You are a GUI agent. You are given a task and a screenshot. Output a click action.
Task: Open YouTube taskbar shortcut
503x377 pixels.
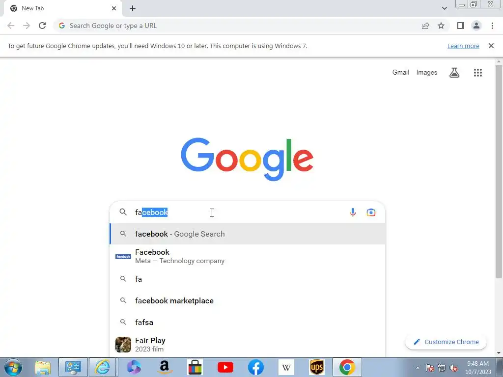click(x=225, y=367)
